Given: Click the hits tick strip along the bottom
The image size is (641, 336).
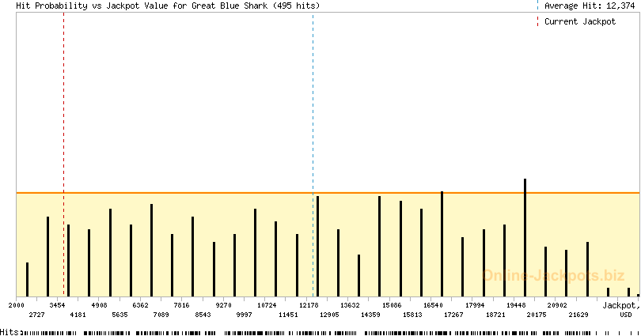Looking at the screenshot, I should 317,332.
